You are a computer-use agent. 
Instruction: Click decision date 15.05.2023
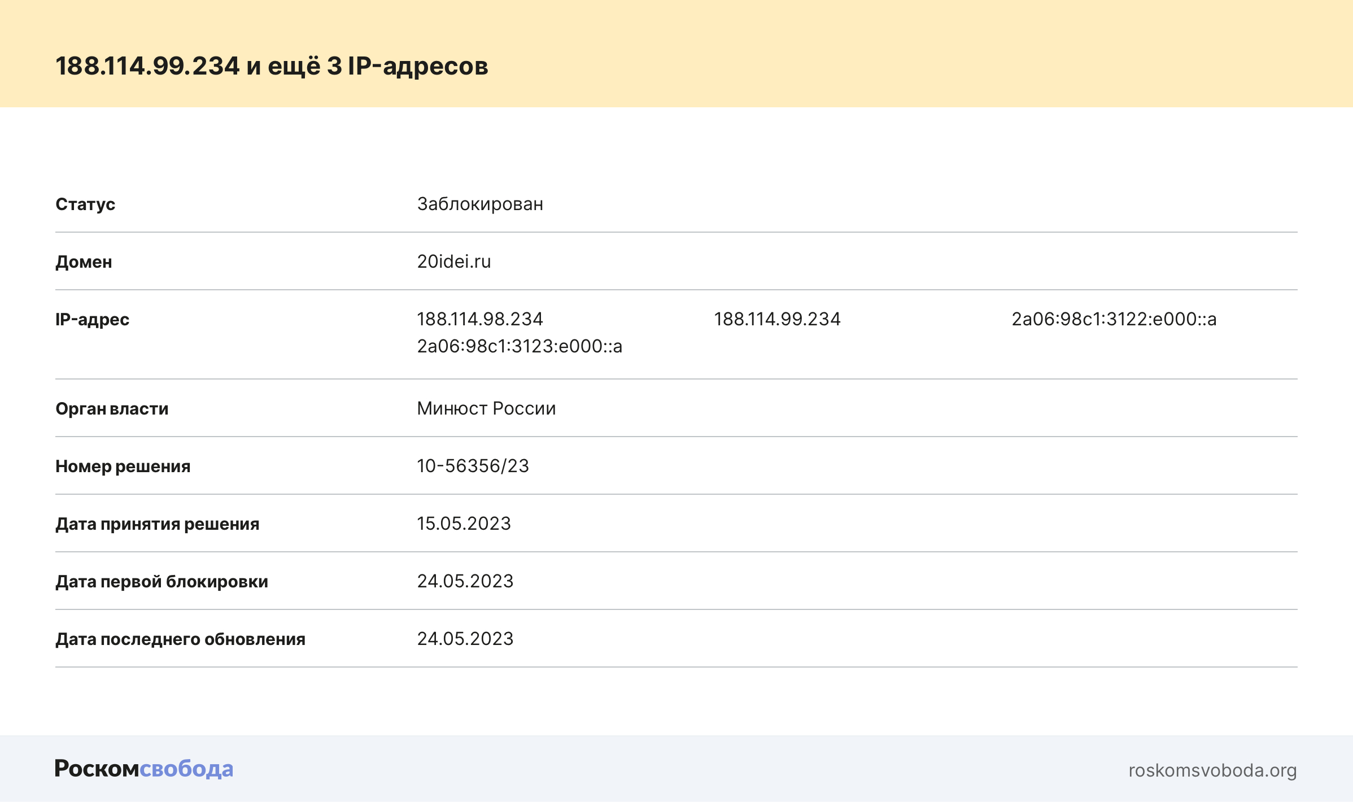463,524
